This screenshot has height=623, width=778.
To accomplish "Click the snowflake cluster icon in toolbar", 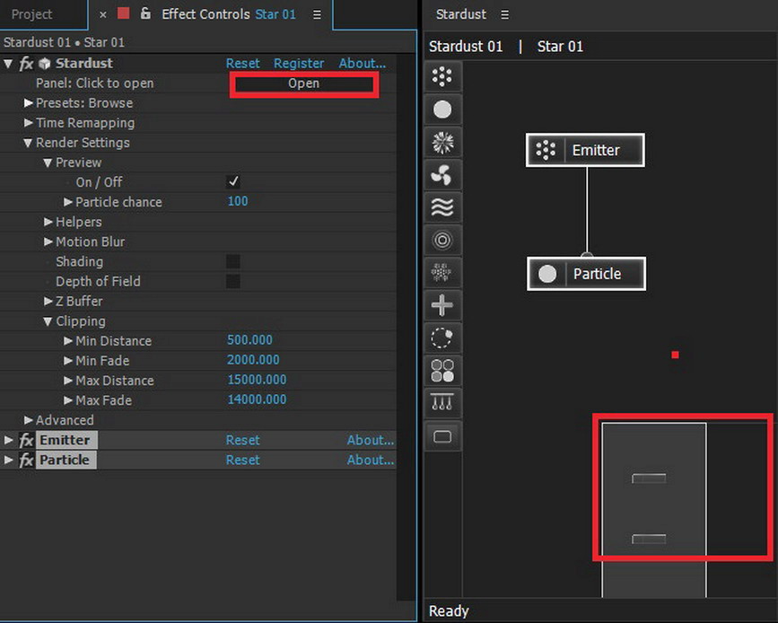I will click(442, 273).
